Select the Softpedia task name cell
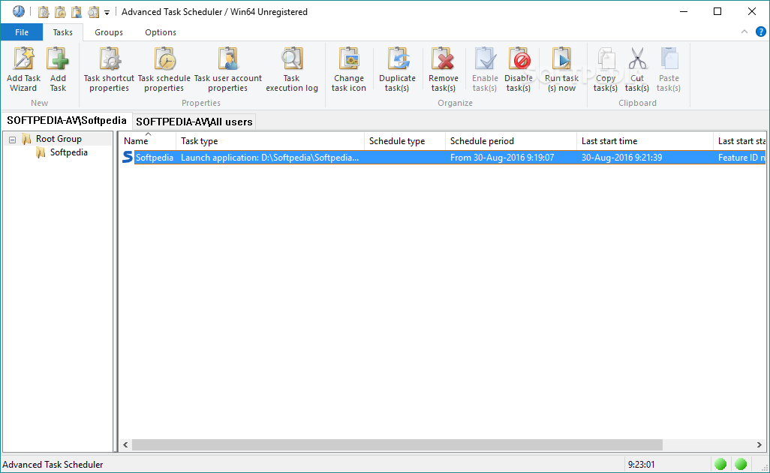This screenshot has width=770, height=473. [154, 158]
